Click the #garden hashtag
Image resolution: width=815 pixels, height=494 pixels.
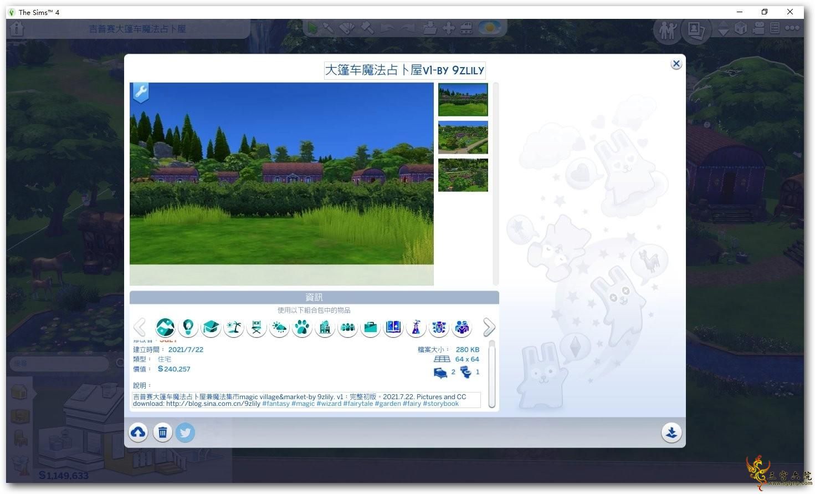tap(388, 404)
